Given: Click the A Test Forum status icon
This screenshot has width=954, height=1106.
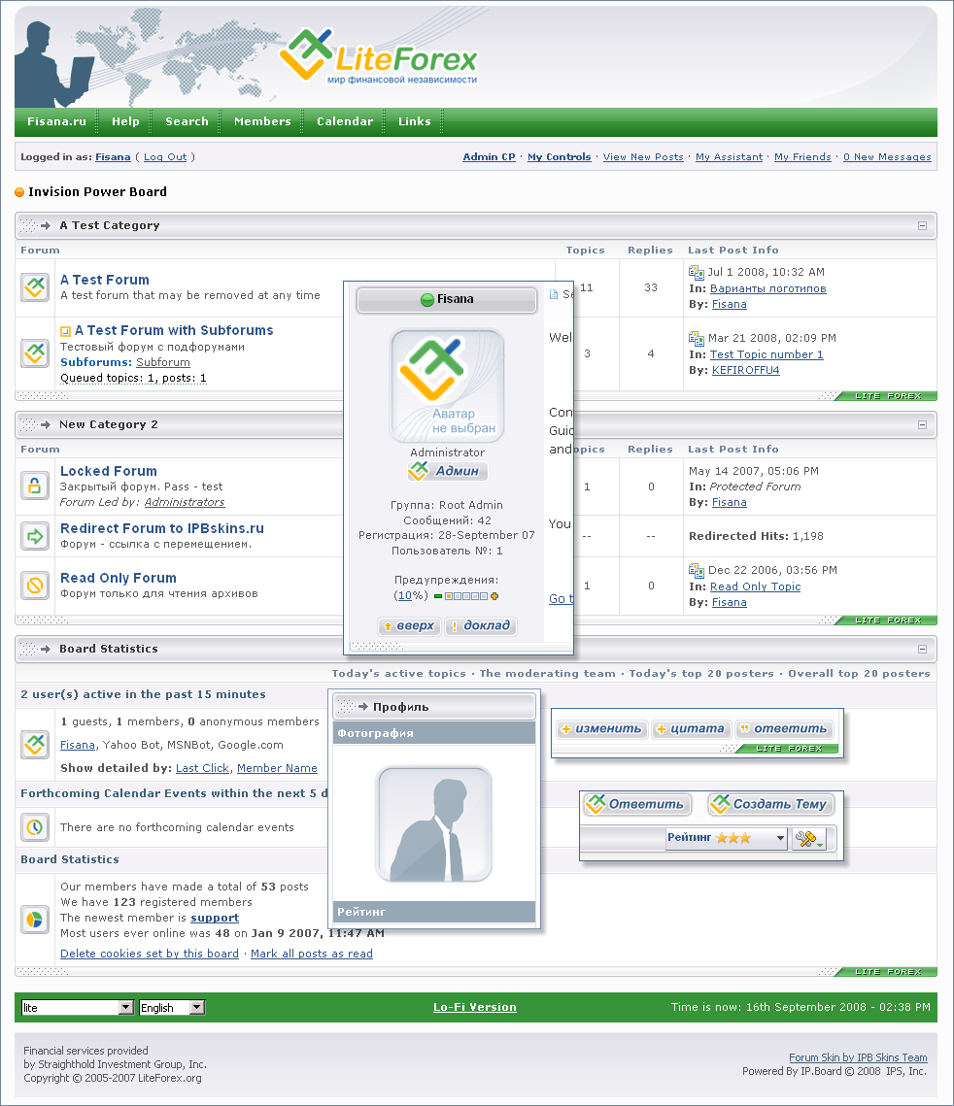Looking at the screenshot, I should [x=35, y=287].
